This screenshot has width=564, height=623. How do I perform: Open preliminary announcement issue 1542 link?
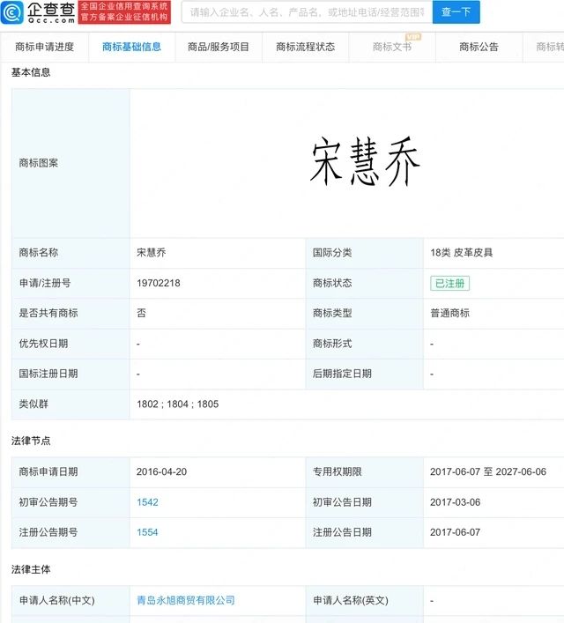pyautogui.click(x=147, y=502)
